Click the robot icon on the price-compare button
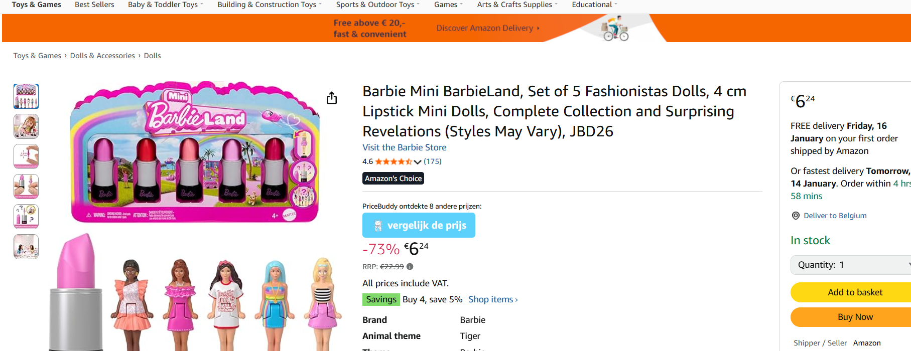911x351 pixels. pos(377,225)
